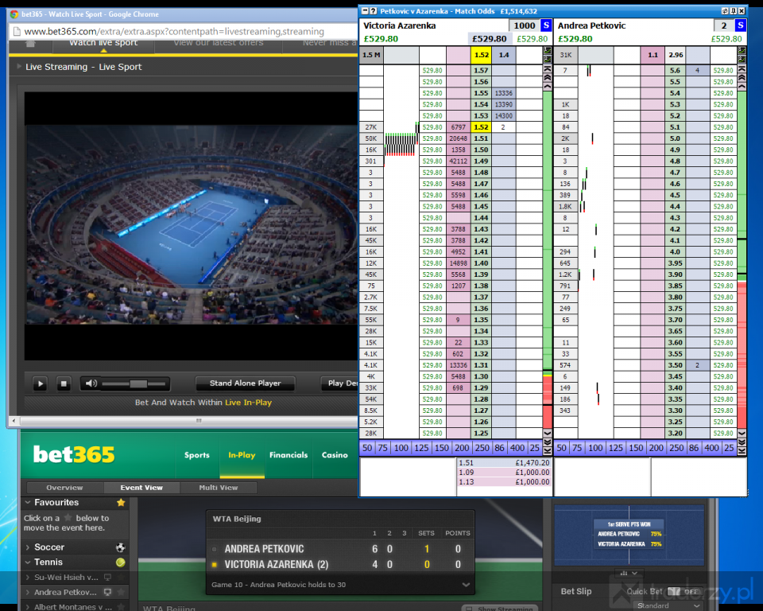Click the blue S button beside Andrea Petkovic
The width and height of the screenshot is (763, 611).
[740, 25]
